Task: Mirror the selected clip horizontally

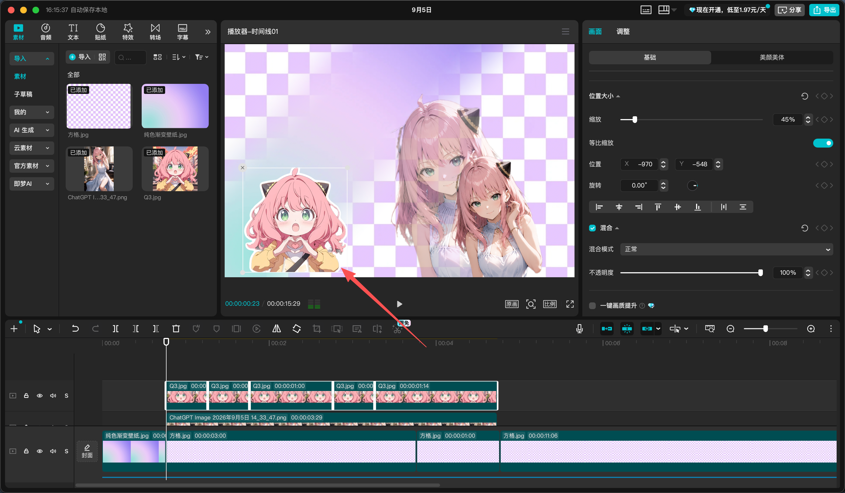Action: (276, 329)
